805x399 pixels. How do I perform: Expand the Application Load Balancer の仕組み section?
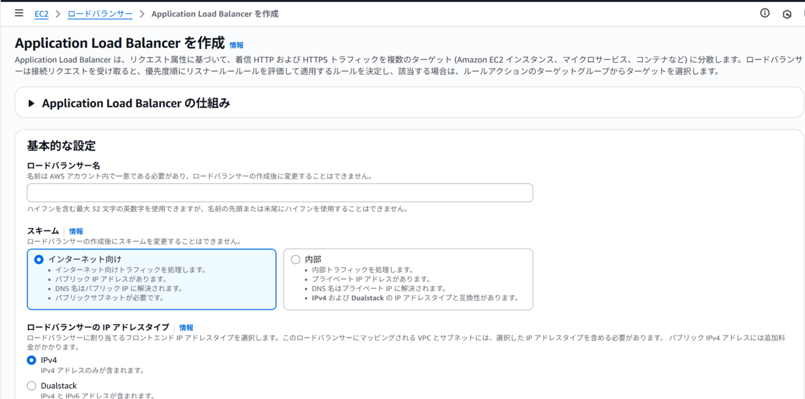click(31, 104)
